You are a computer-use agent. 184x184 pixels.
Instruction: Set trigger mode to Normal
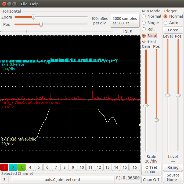click(x=173, y=16)
